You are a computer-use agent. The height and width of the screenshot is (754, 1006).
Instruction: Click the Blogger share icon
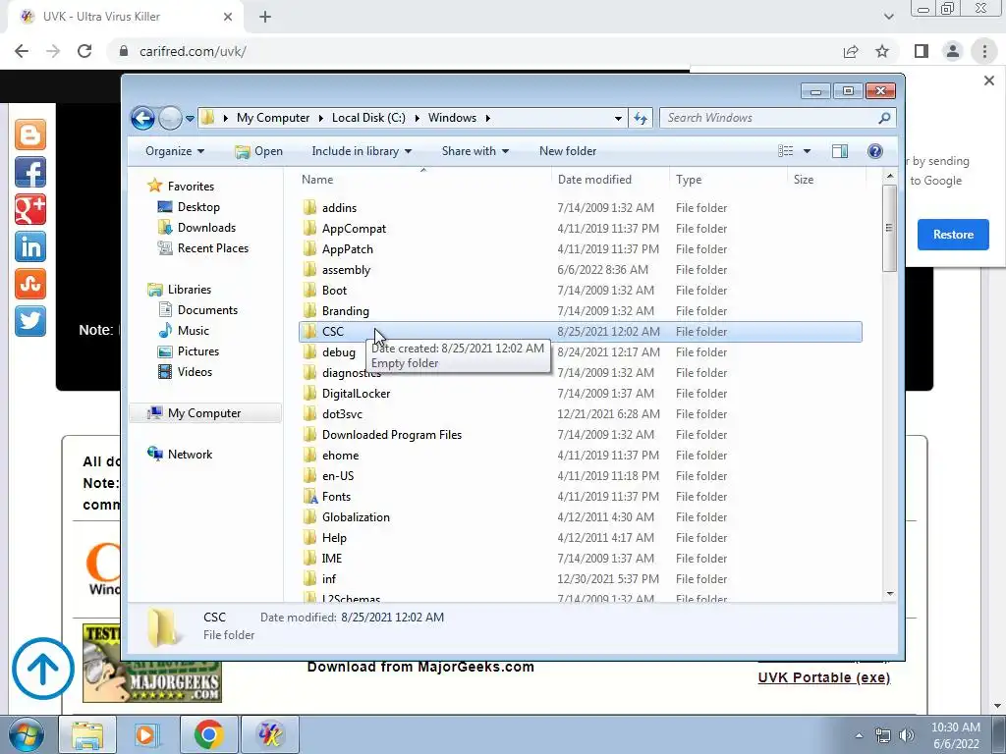pyautogui.click(x=30, y=135)
